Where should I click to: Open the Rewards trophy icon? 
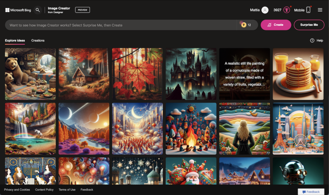tap(287, 10)
